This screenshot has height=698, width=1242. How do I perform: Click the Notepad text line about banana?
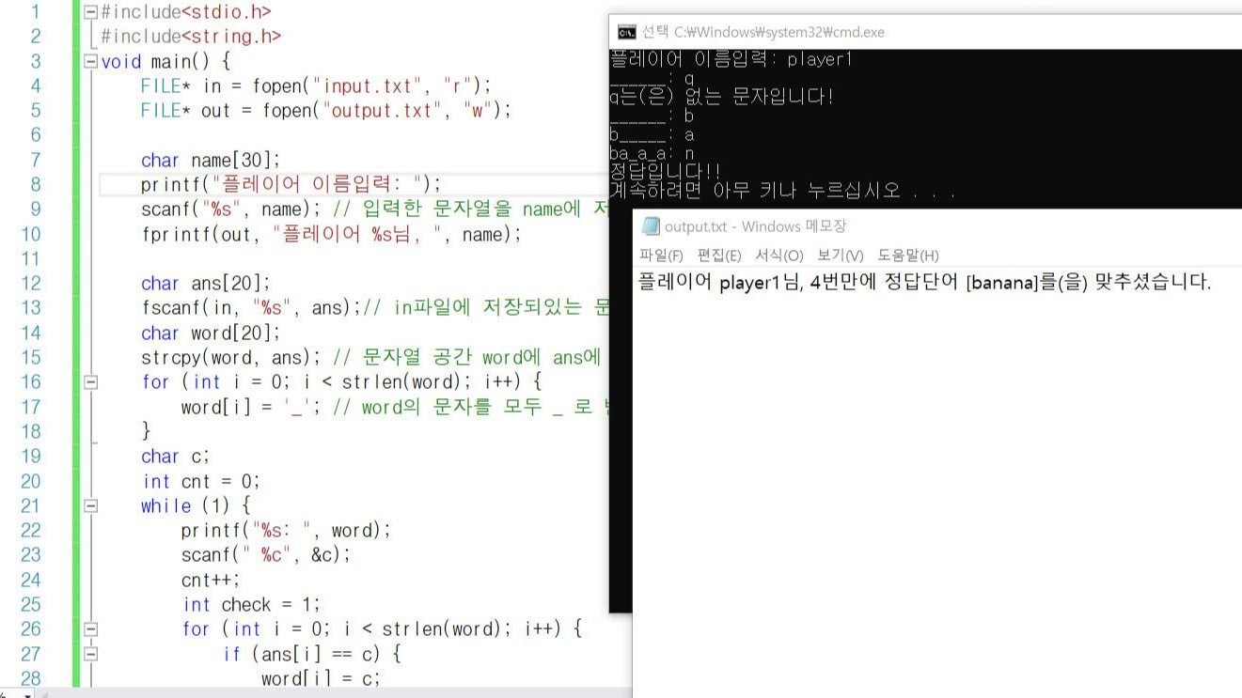point(925,282)
